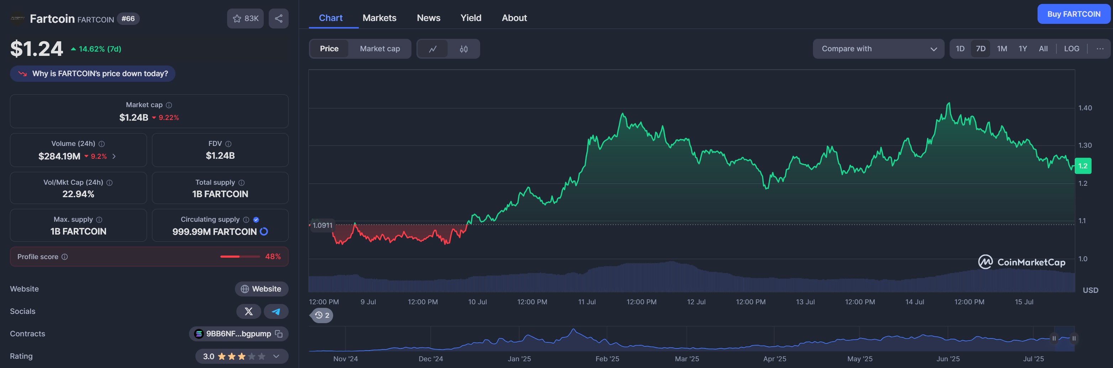Click the share icon button
1113x368 pixels.
tap(279, 19)
